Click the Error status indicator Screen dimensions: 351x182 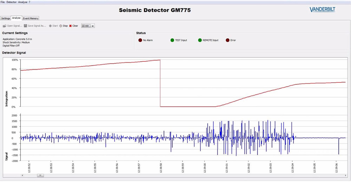[227, 40]
